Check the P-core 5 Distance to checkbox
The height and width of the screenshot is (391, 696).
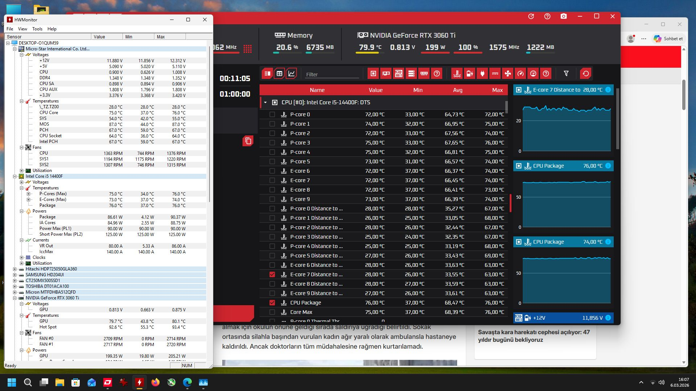272,256
